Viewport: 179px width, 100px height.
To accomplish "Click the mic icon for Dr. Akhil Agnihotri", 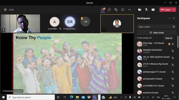I will (x=173, y=58).
